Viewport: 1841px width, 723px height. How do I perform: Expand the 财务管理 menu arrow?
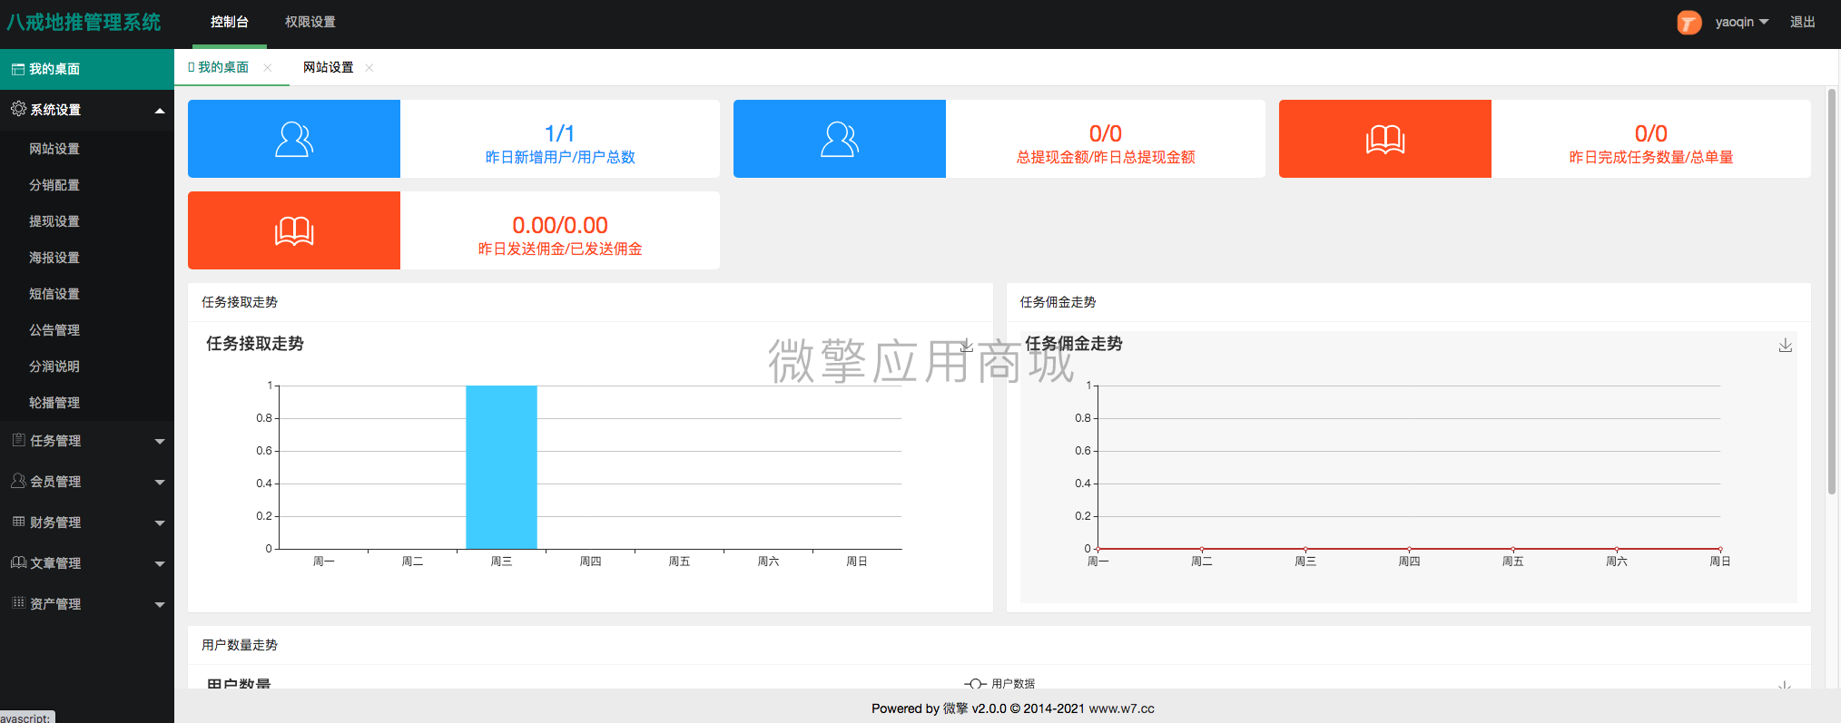tap(160, 523)
